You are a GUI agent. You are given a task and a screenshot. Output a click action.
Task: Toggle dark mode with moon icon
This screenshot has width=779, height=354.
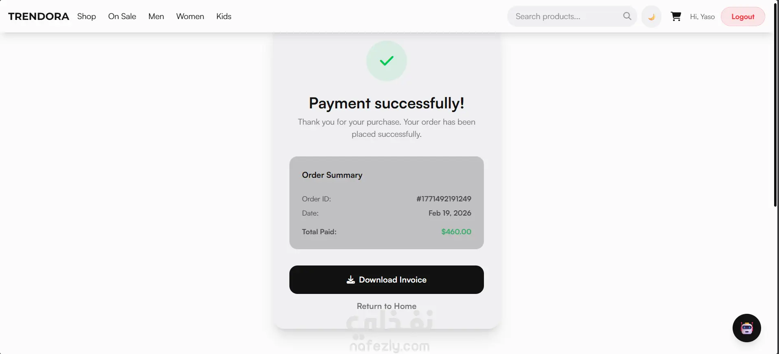[x=651, y=17]
